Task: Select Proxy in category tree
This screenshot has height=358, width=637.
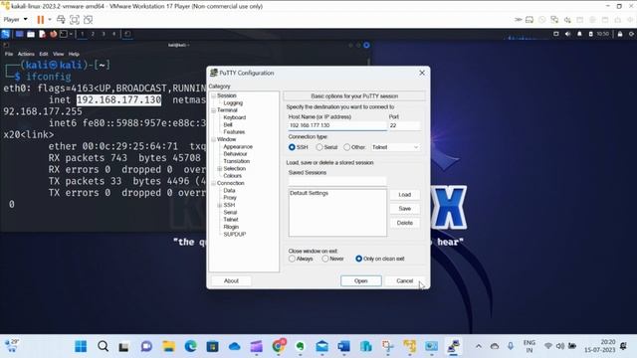Action: (x=230, y=198)
